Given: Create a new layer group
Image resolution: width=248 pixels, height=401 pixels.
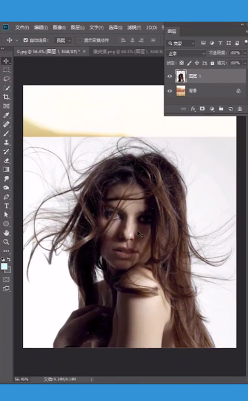Looking at the screenshot, I should click(x=221, y=109).
